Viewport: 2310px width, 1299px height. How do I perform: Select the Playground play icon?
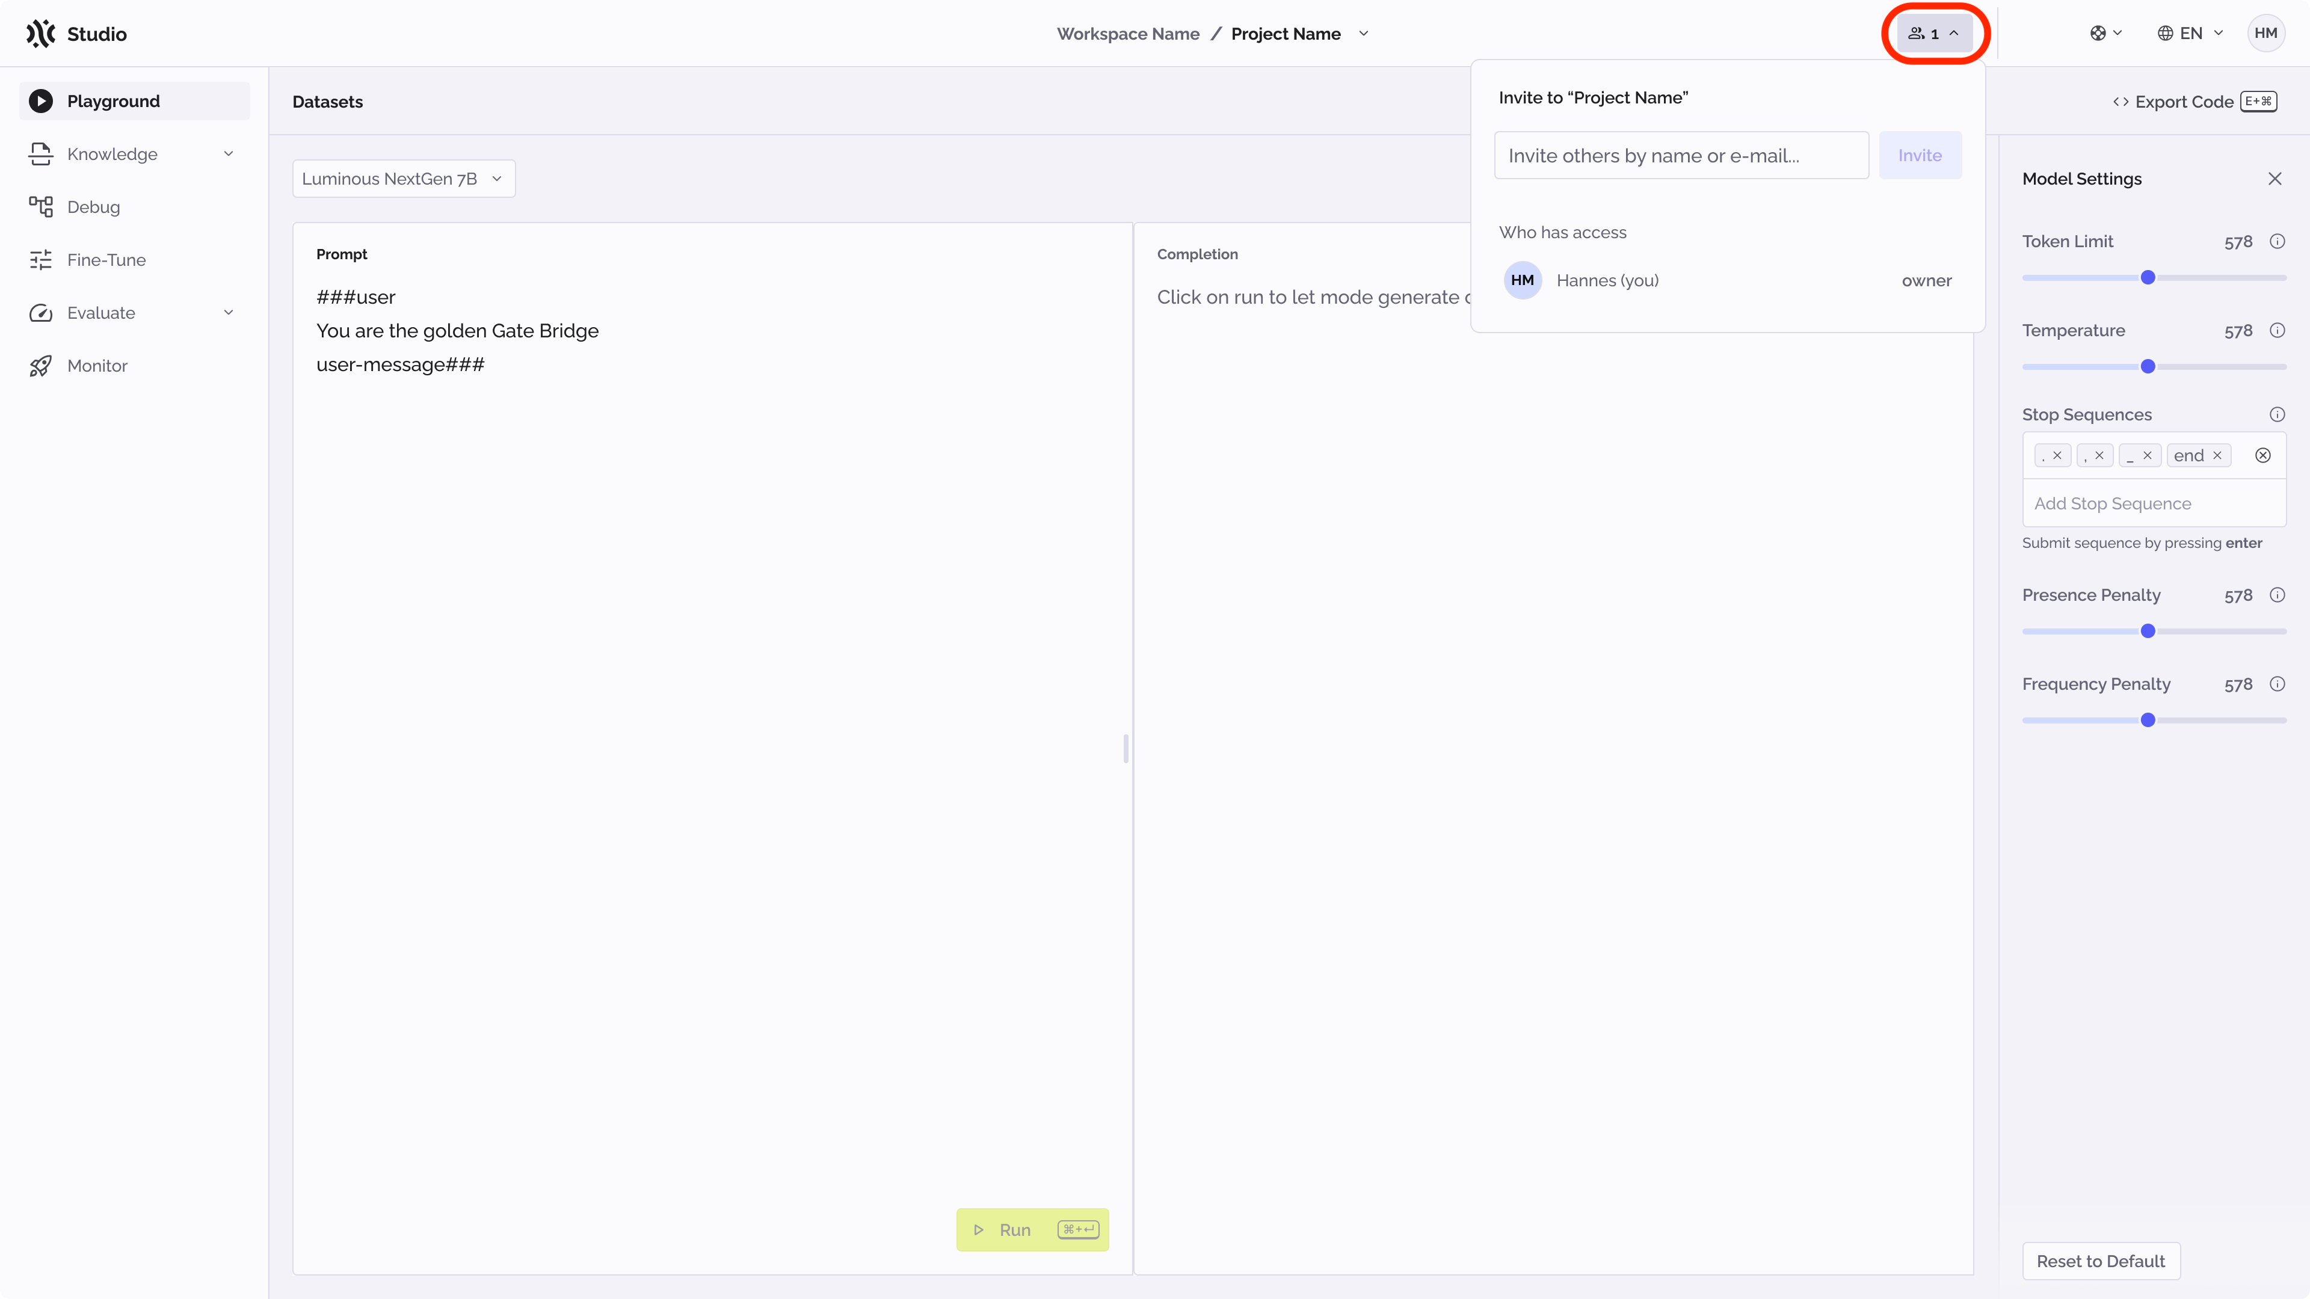point(40,100)
